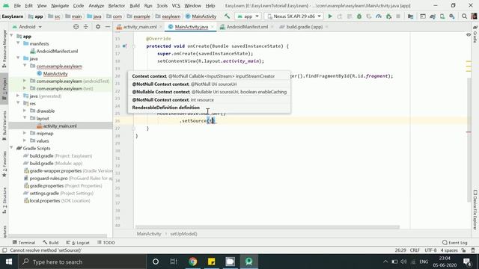Image resolution: width=479 pixels, height=269 pixels.
Task: Click the Profile app icon
Action: (x=379, y=16)
